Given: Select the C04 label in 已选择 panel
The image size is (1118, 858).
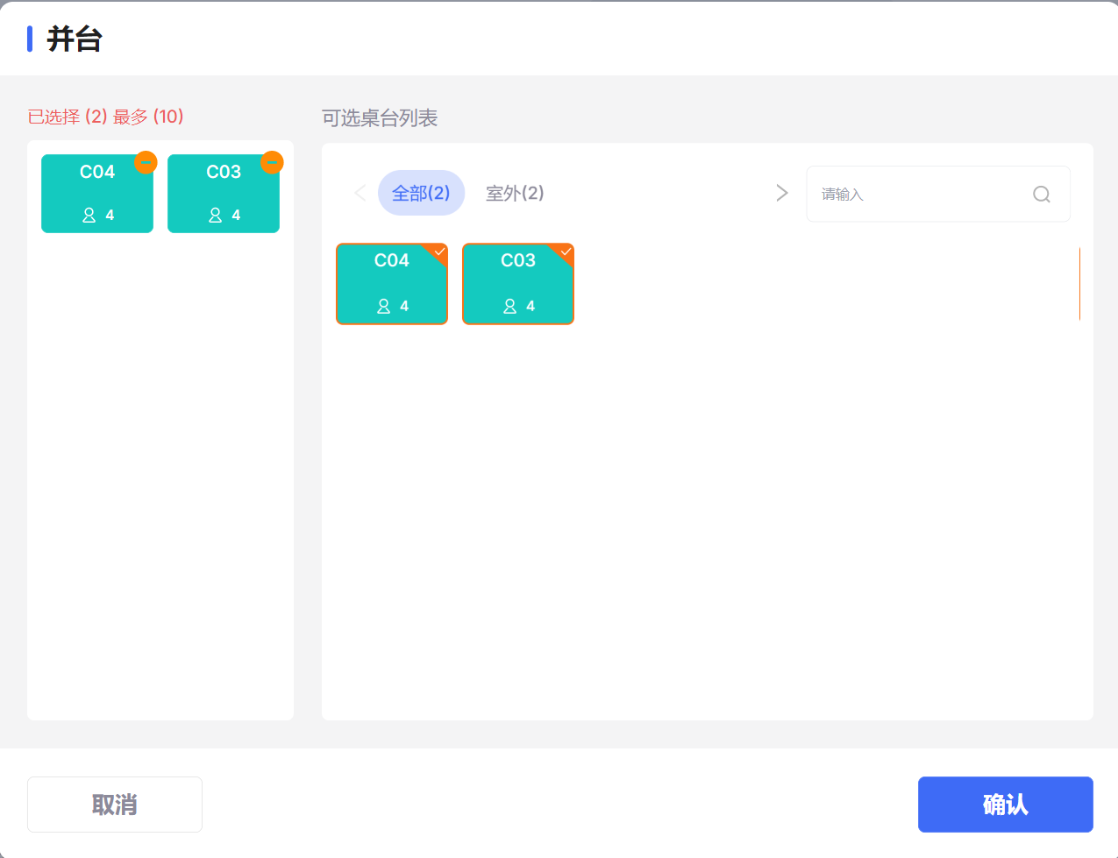Looking at the screenshot, I should point(97,172).
